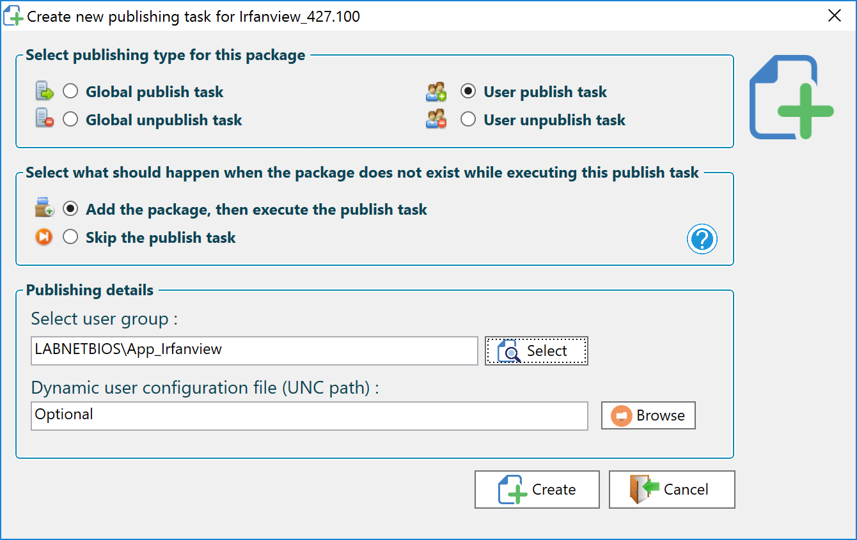Click the orange skip publish task icon
The height and width of the screenshot is (540, 857).
point(44,237)
